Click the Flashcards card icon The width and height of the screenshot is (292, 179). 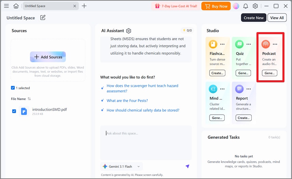click(x=213, y=44)
